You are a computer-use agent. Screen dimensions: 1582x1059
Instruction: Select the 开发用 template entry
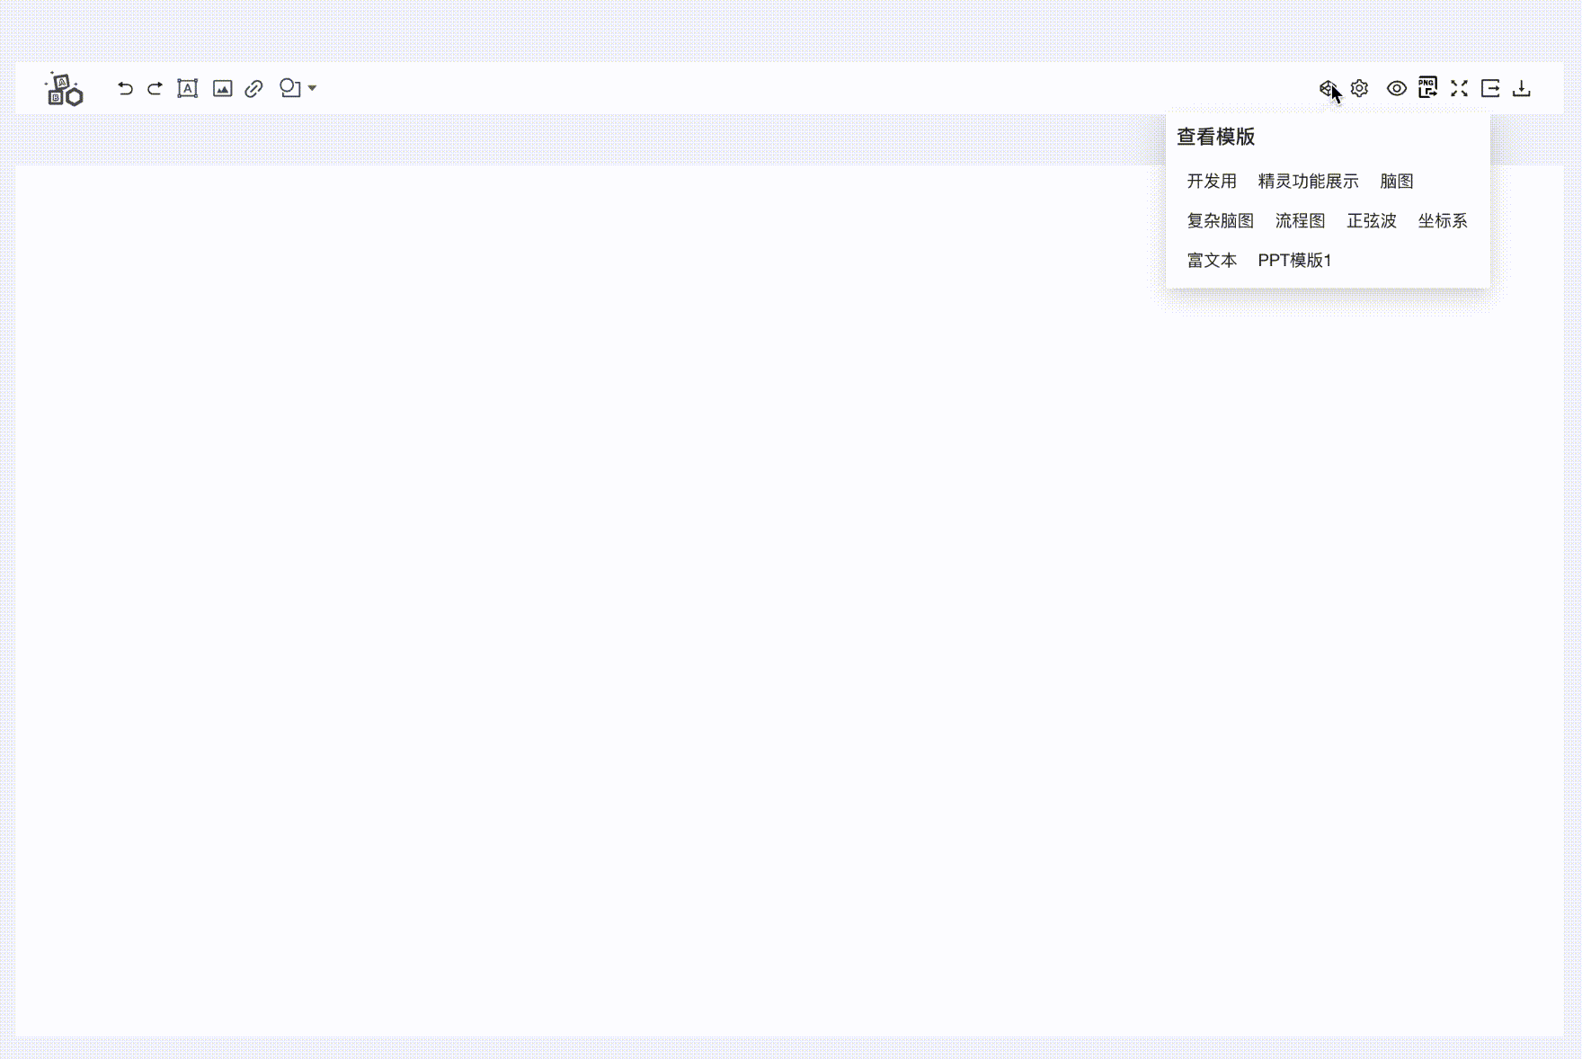click(x=1212, y=181)
